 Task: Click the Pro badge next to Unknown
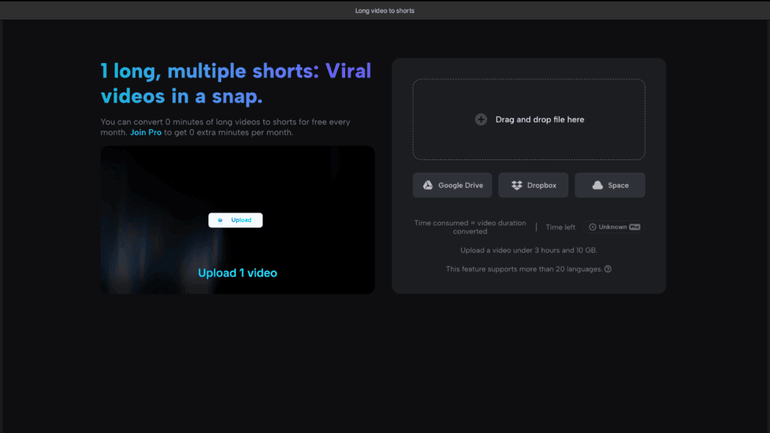point(634,227)
